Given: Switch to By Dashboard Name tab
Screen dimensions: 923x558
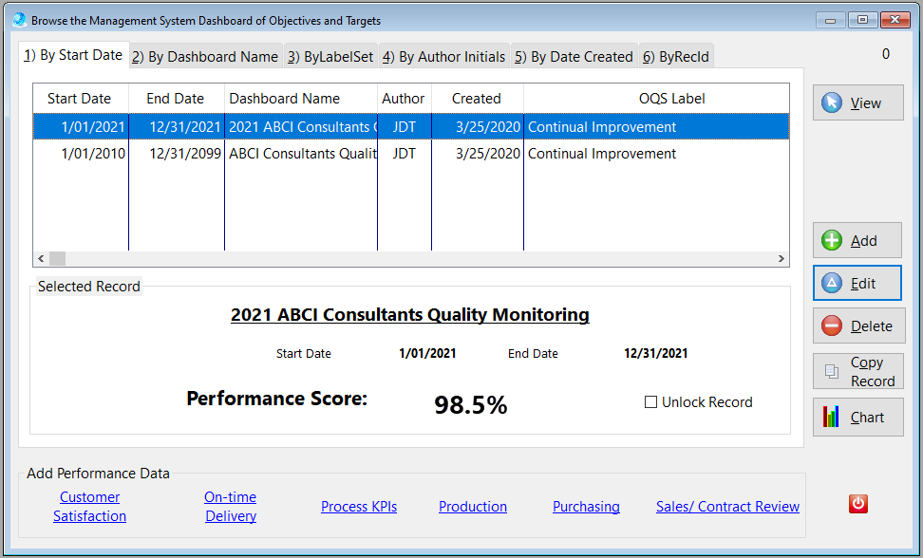Looking at the screenshot, I should coord(205,56).
